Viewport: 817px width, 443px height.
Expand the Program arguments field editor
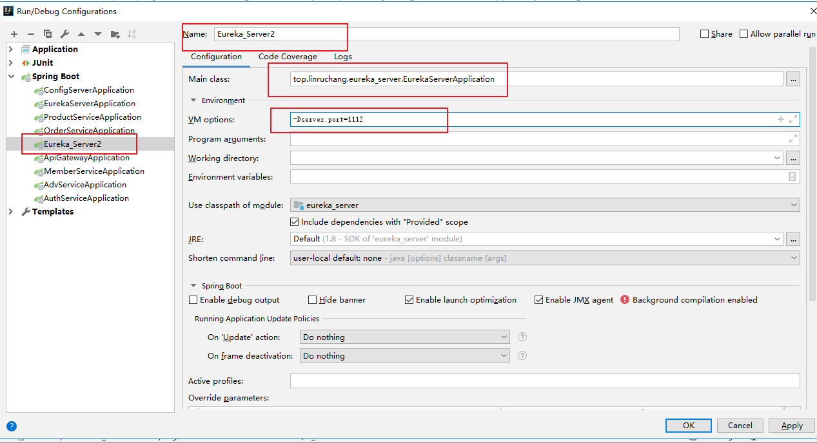pos(793,139)
